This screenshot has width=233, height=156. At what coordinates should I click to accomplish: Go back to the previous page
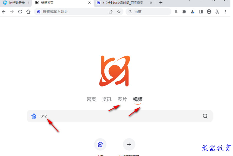(x=4, y=12)
